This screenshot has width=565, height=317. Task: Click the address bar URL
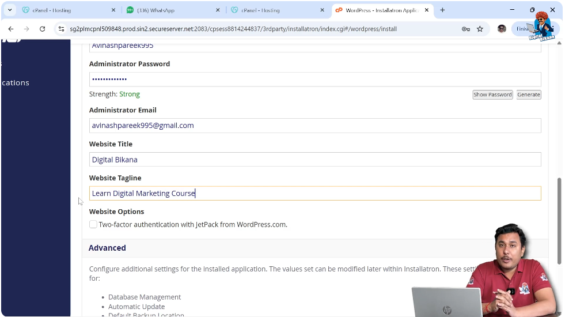click(x=233, y=29)
